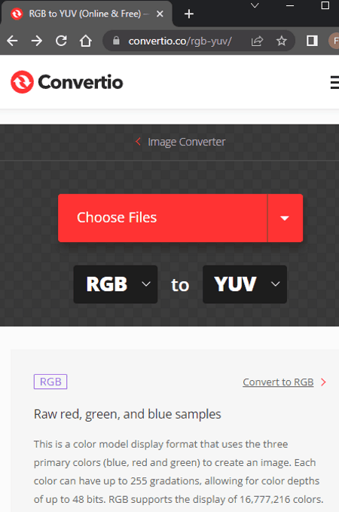Open the RGB source format dropdown
Image resolution: width=339 pixels, height=512 pixels.
115,284
